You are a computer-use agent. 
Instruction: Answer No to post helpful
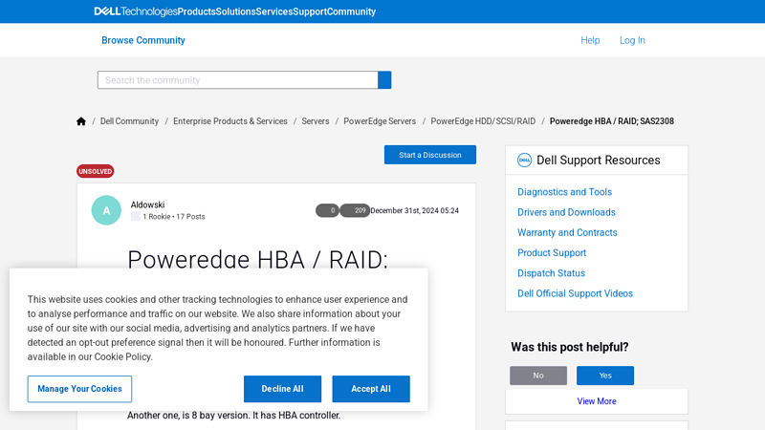point(538,376)
